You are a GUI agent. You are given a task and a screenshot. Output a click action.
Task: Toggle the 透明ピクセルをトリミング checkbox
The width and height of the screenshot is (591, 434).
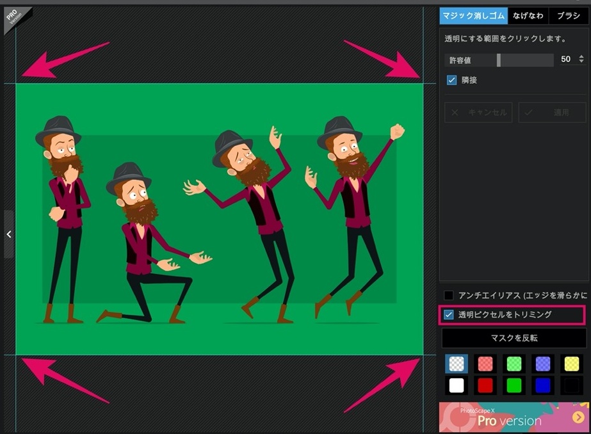click(448, 314)
